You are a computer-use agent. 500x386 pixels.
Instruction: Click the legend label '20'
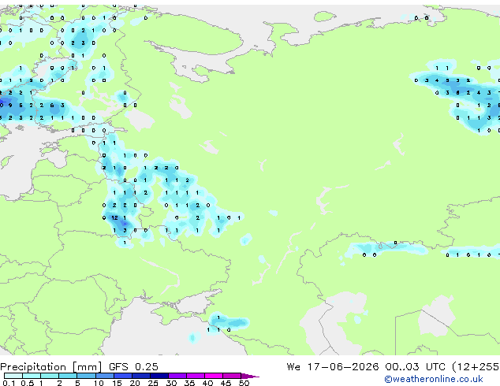point(135,383)
